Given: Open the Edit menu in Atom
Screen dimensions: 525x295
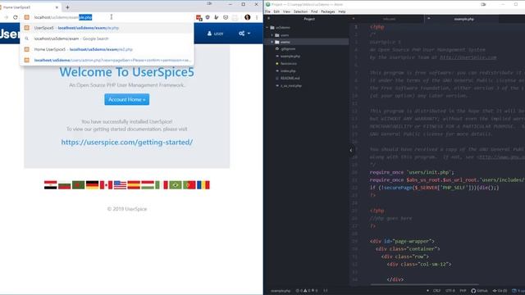Looking at the screenshot, I should (x=276, y=11).
